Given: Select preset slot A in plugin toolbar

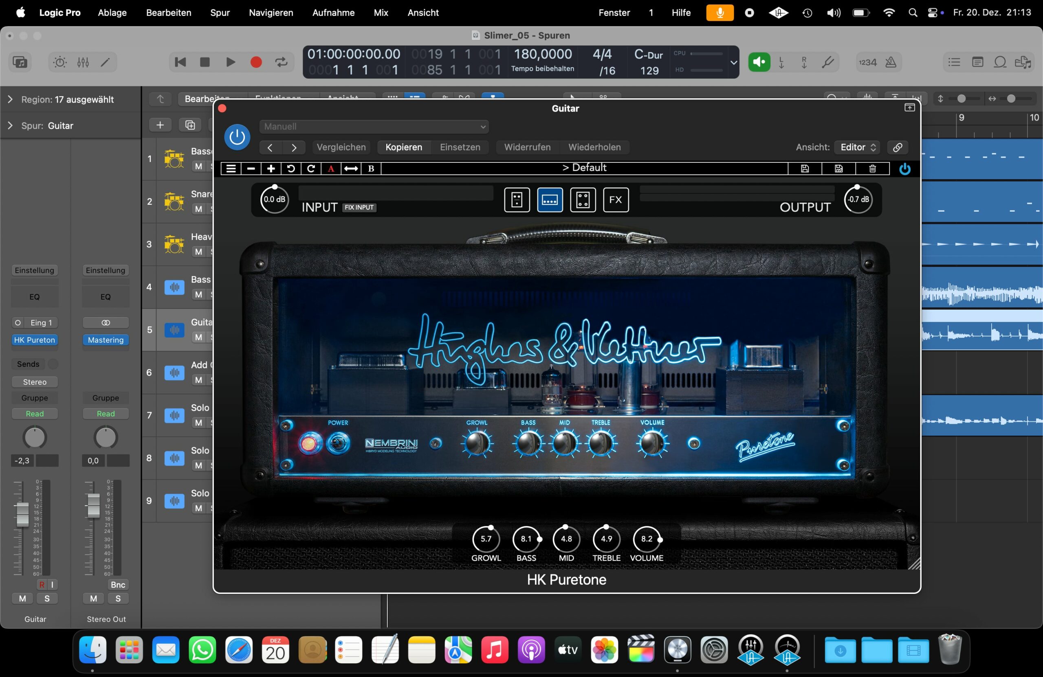Looking at the screenshot, I should click(331, 169).
